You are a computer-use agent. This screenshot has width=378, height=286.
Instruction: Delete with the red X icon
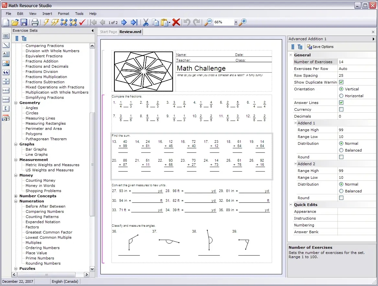176,22
